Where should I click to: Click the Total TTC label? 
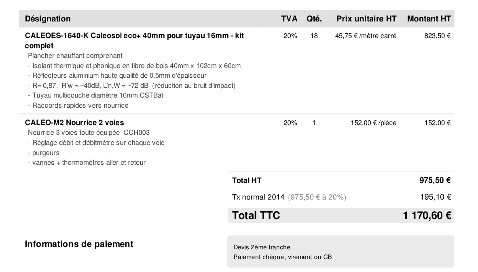coord(256,215)
